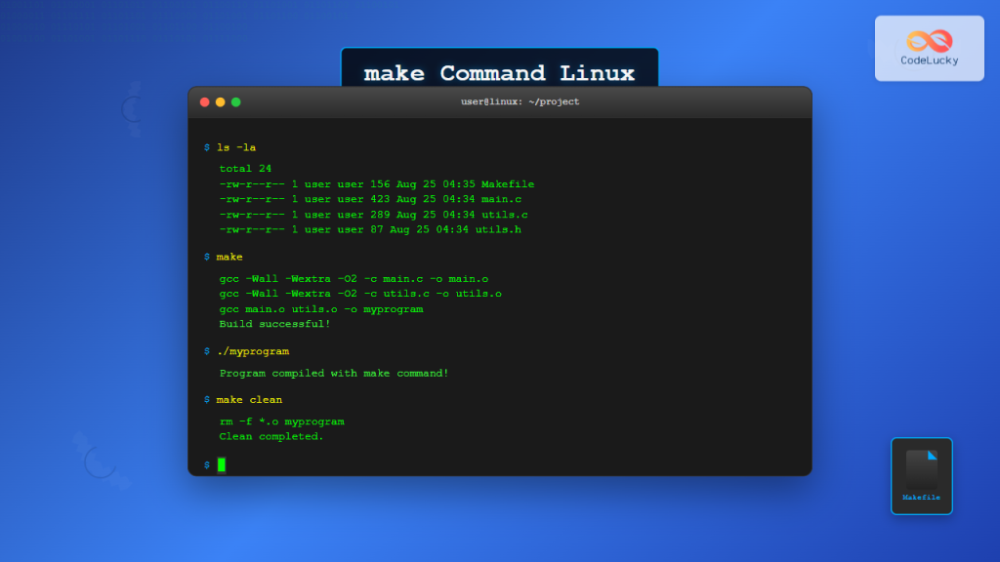
Task: Toggle the yellow minimize traffic light
Action: click(x=220, y=100)
